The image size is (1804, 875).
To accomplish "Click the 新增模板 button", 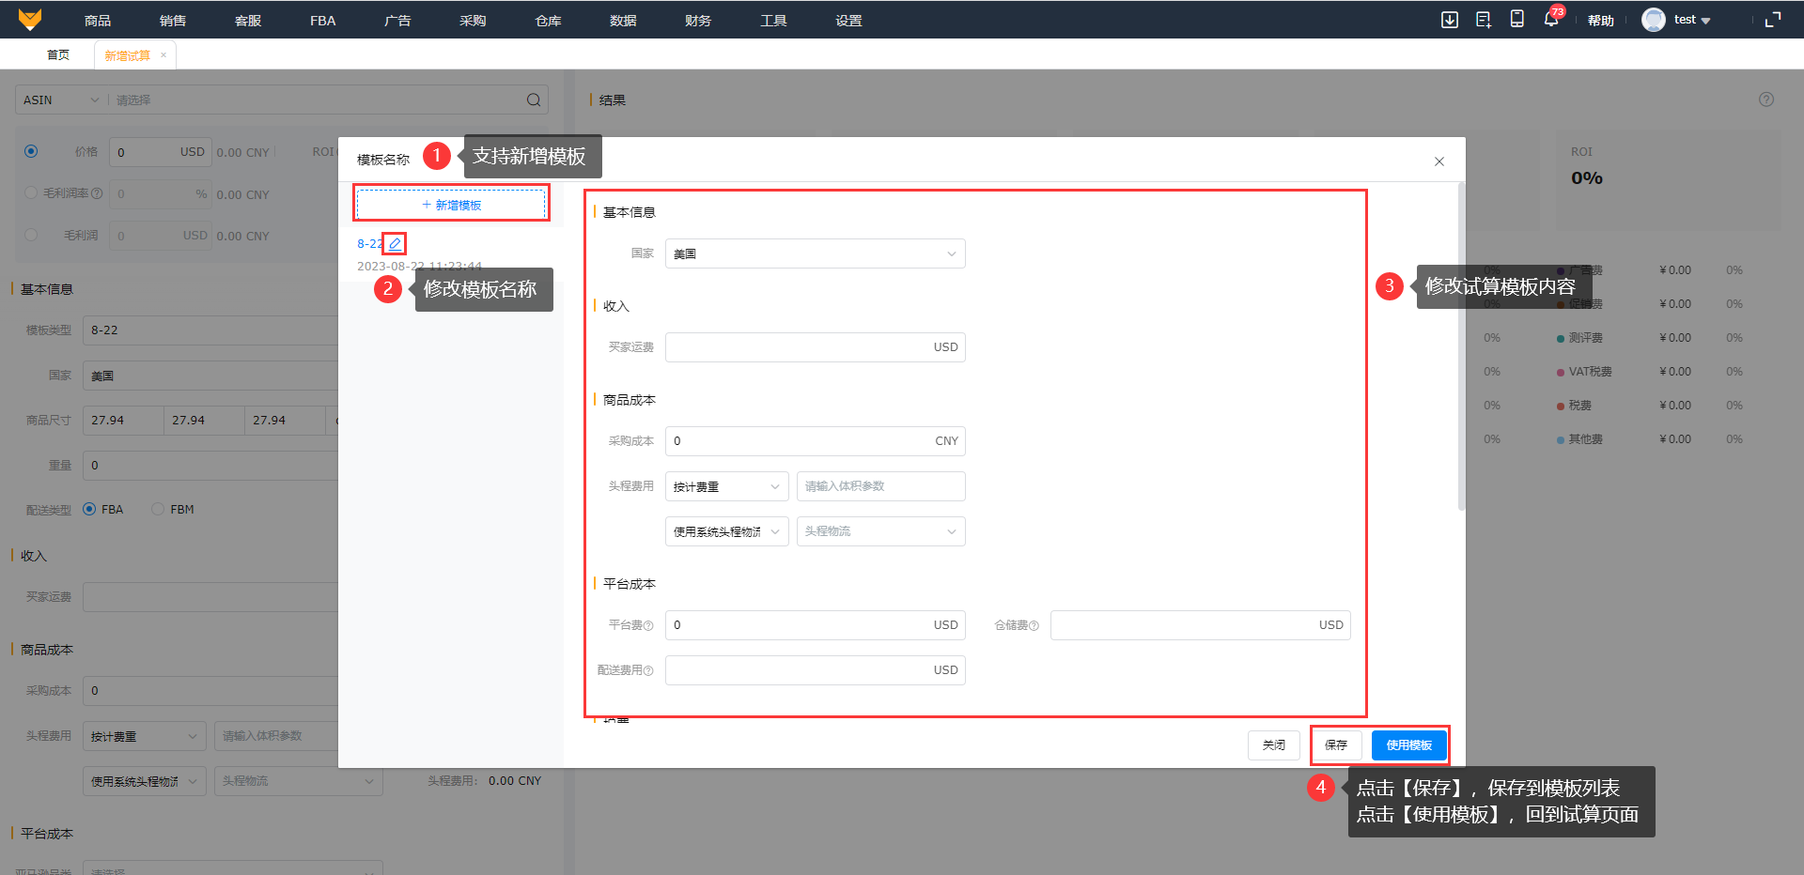I will pyautogui.click(x=451, y=205).
